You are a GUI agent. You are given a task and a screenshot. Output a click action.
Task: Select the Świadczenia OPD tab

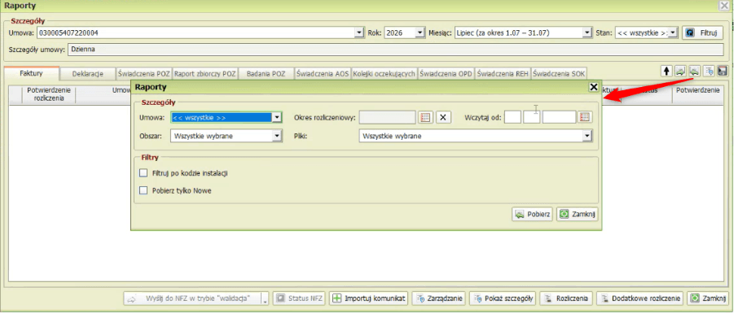click(446, 74)
